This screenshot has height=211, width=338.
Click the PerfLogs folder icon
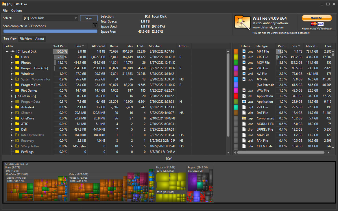click(x=17, y=152)
